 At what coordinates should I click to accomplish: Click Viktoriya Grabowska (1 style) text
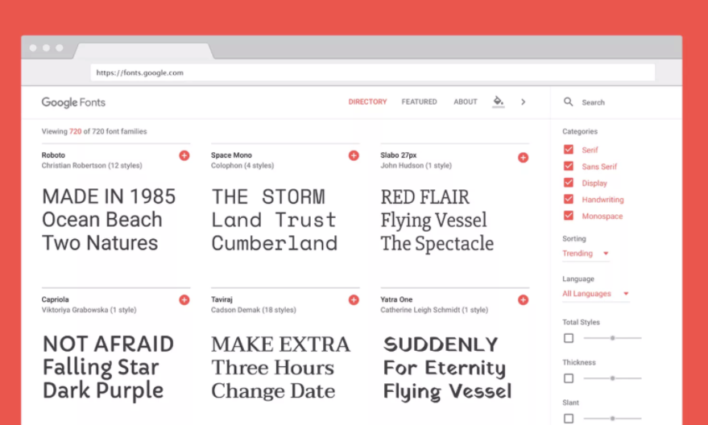[89, 310]
